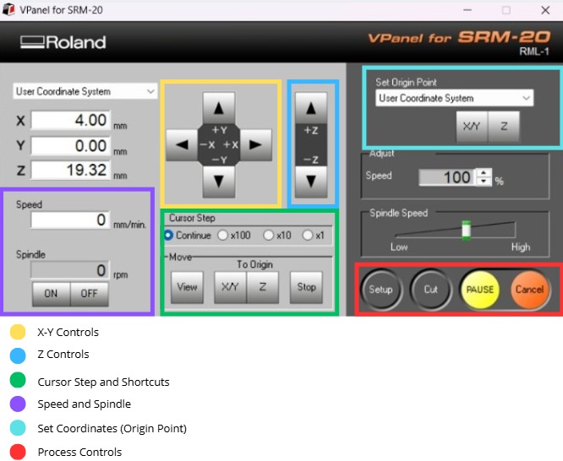Jog the head in -Y direction
Viewport: 563px width, 461px height.
219,182
